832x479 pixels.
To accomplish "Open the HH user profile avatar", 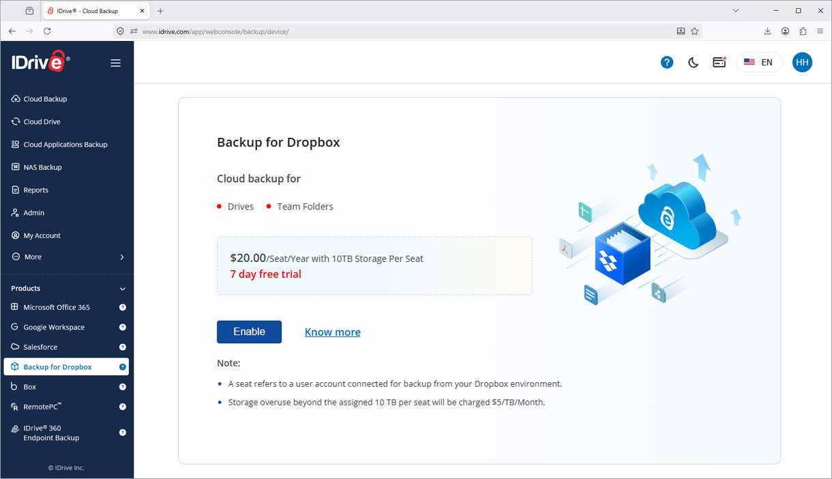I will (x=802, y=62).
